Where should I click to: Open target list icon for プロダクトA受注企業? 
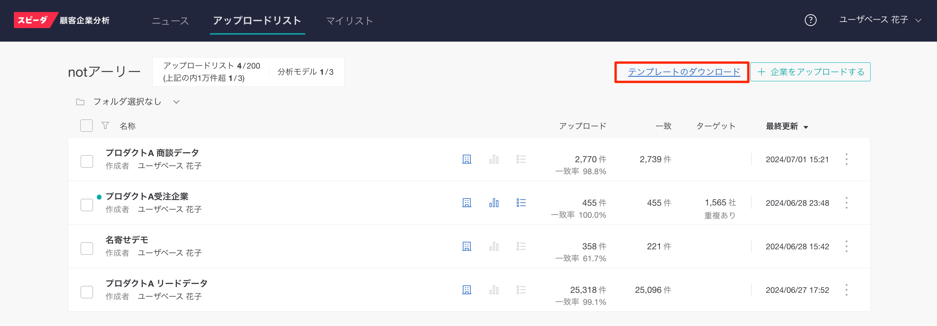521,203
